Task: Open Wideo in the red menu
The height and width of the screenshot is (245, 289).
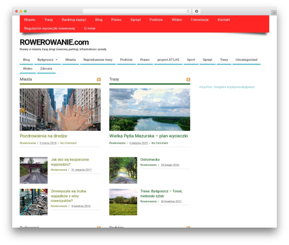Action: click(177, 20)
